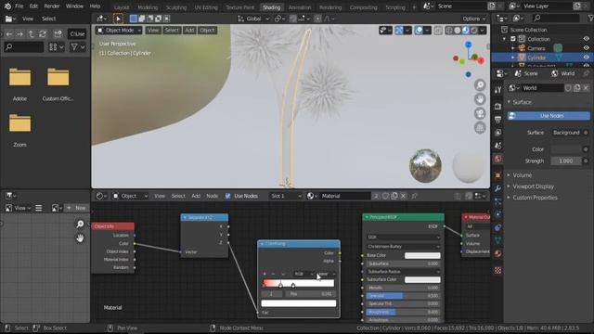Open the GGX distribution dropdown in Principled BSDF
The height and width of the screenshot is (334, 594).
point(403,238)
